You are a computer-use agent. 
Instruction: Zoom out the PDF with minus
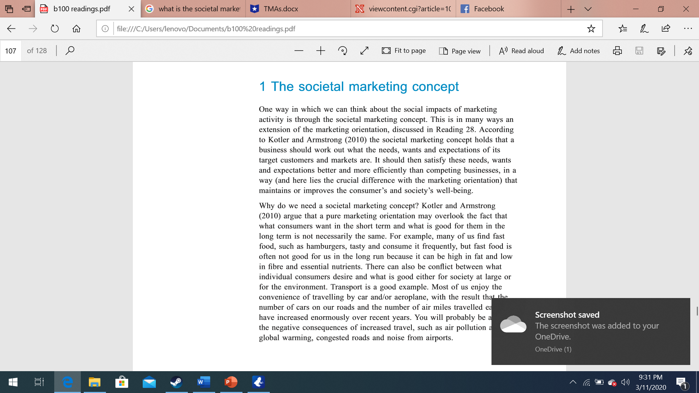click(299, 51)
